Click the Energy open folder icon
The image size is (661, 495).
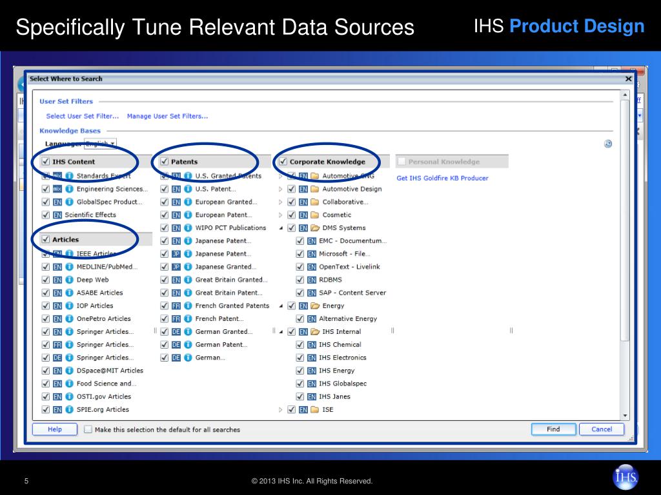coord(315,306)
